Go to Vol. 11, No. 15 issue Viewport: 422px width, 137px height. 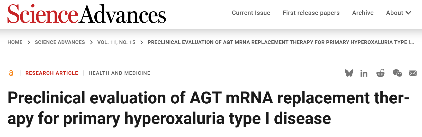116,42
